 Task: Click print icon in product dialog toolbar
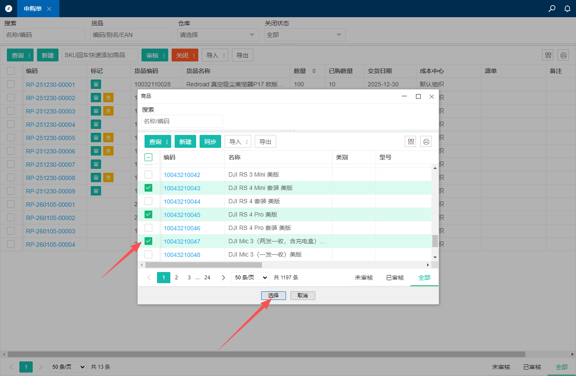[426, 142]
